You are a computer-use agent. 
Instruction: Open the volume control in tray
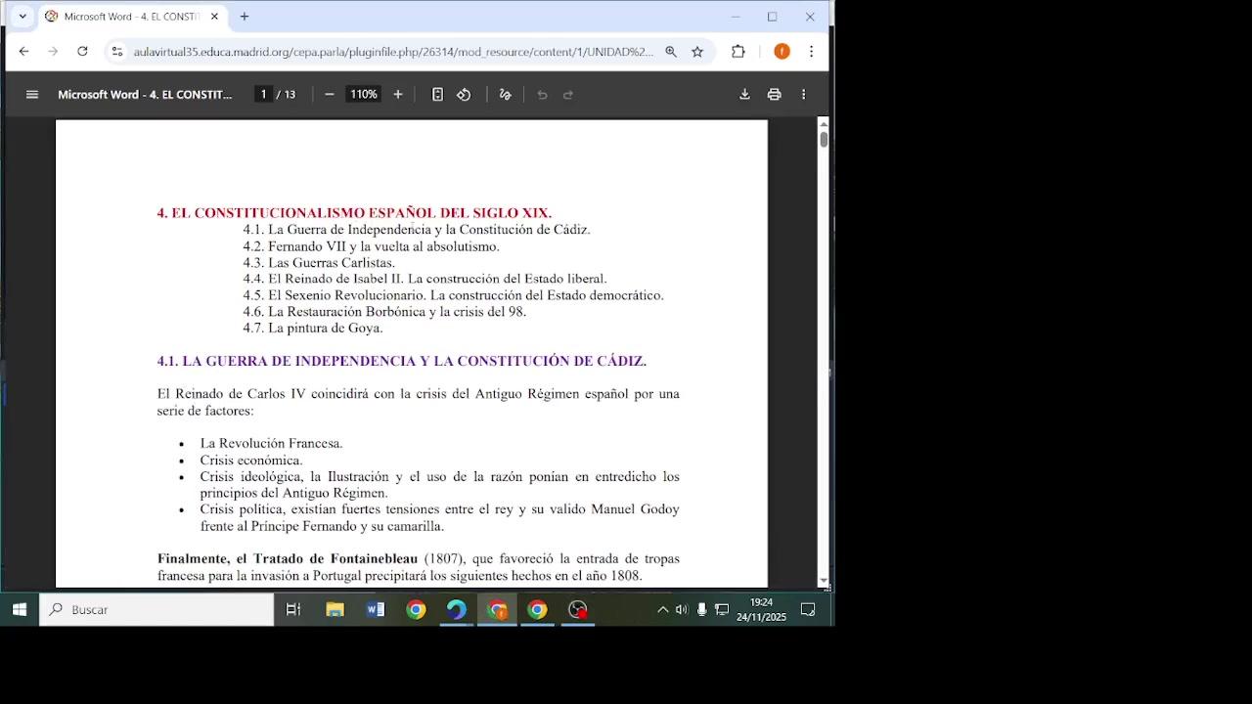(682, 609)
